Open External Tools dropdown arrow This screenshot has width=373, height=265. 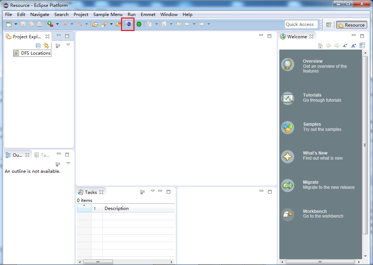pyautogui.click(x=57, y=24)
